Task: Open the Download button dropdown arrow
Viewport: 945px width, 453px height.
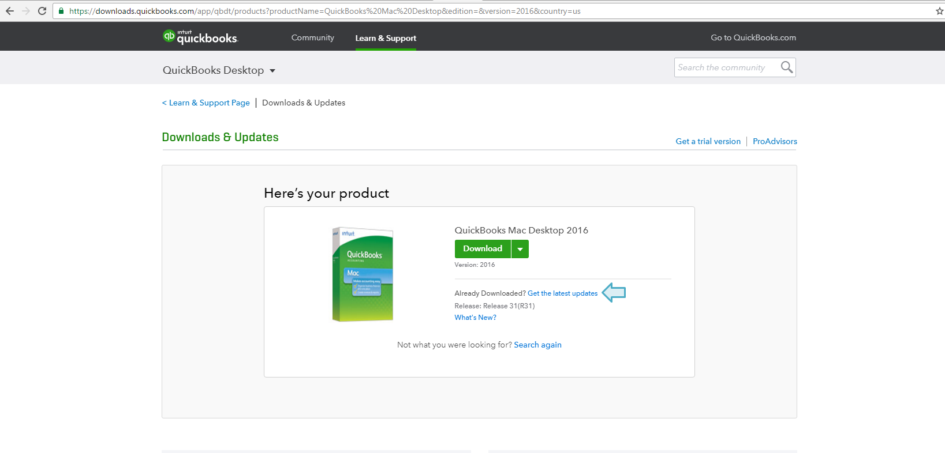Action: 520,249
